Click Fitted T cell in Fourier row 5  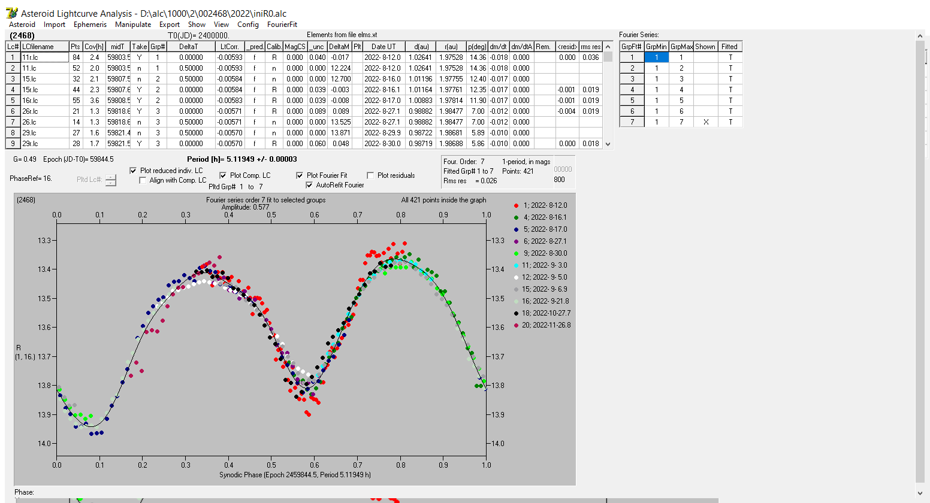pyautogui.click(x=729, y=101)
